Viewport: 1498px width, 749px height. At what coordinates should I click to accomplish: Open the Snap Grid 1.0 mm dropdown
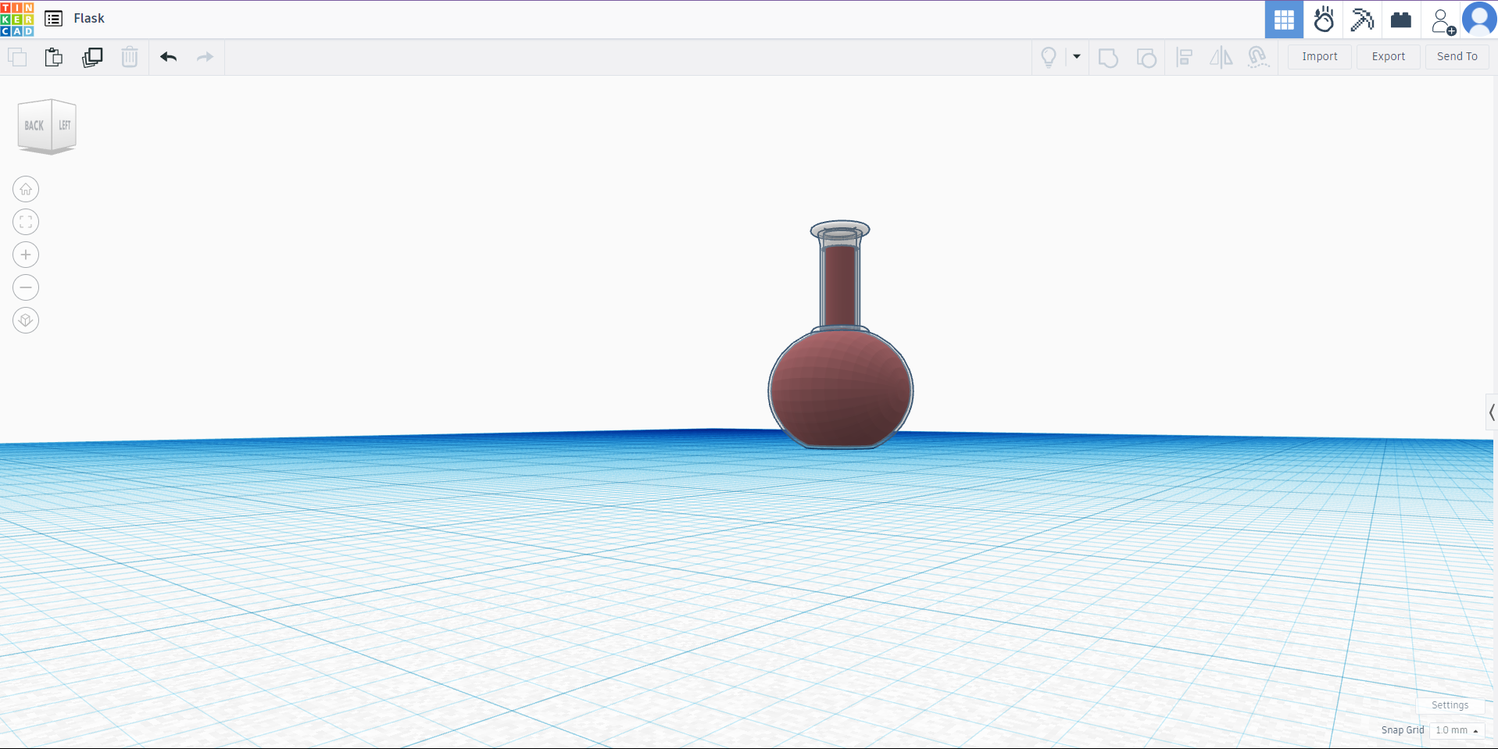pyautogui.click(x=1457, y=730)
